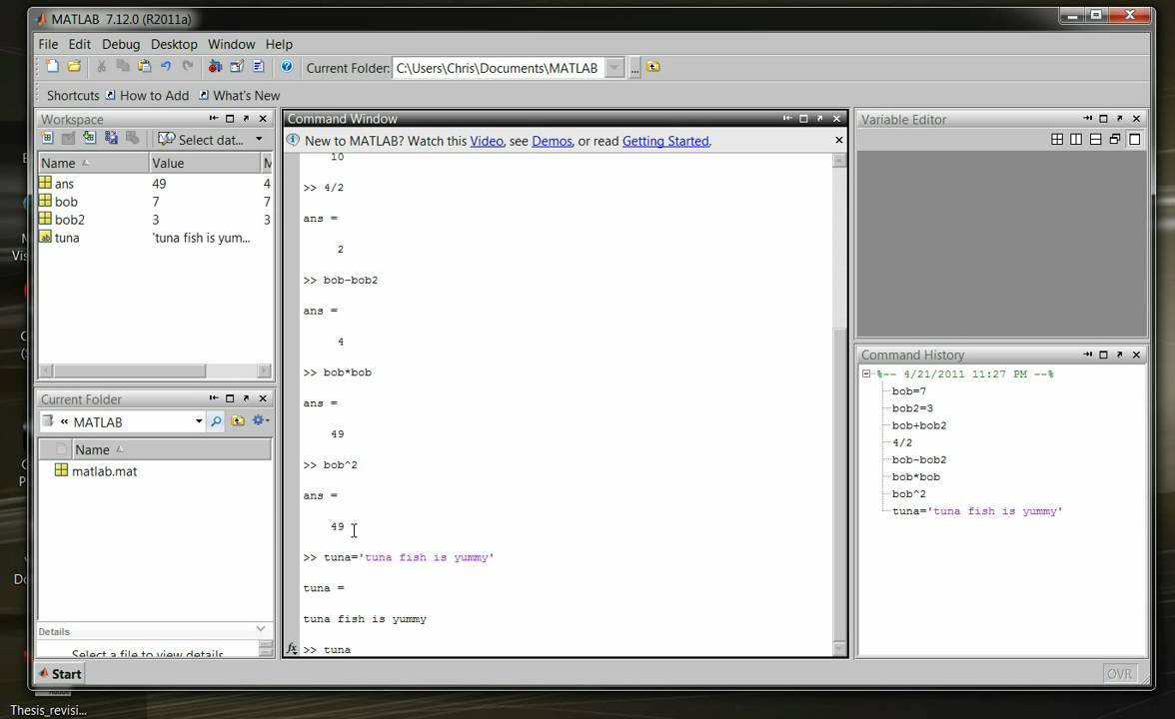Image resolution: width=1175 pixels, height=719 pixels.
Task: Open the Debug menu
Action: tap(121, 44)
